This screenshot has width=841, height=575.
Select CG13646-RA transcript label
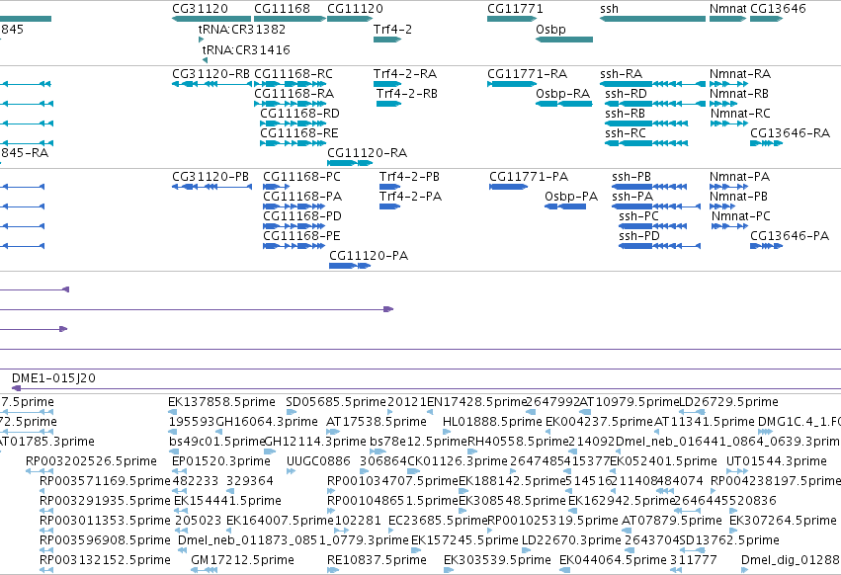tap(790, 133)
